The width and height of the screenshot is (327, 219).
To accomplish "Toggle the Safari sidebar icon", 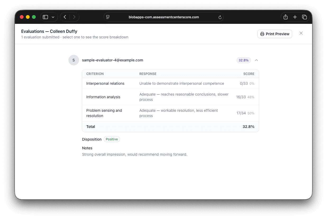I will pyautogui.click(x=45, y=17).
